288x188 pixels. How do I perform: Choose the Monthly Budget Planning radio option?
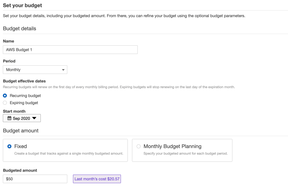click(x=139, y=146)
